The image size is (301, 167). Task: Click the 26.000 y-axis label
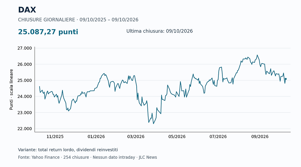click(25, 64)
